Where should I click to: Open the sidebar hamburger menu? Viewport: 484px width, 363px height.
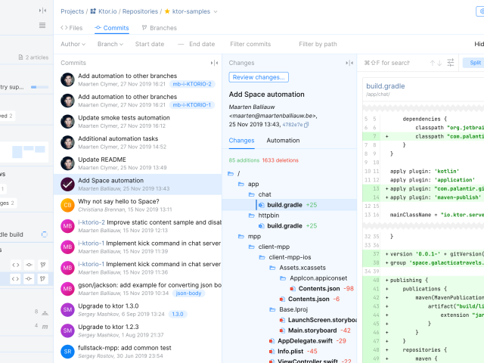pyautogui.click(x=42, y=25)
